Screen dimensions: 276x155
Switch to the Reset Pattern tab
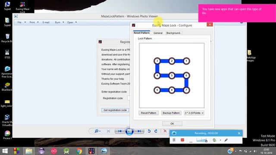coord(141,33)
